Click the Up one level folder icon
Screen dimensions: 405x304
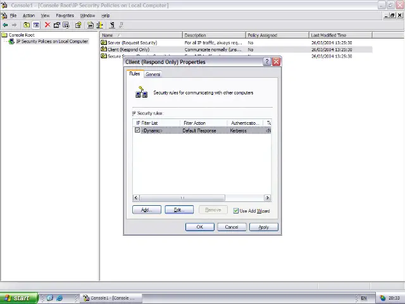tap(26, 25)
